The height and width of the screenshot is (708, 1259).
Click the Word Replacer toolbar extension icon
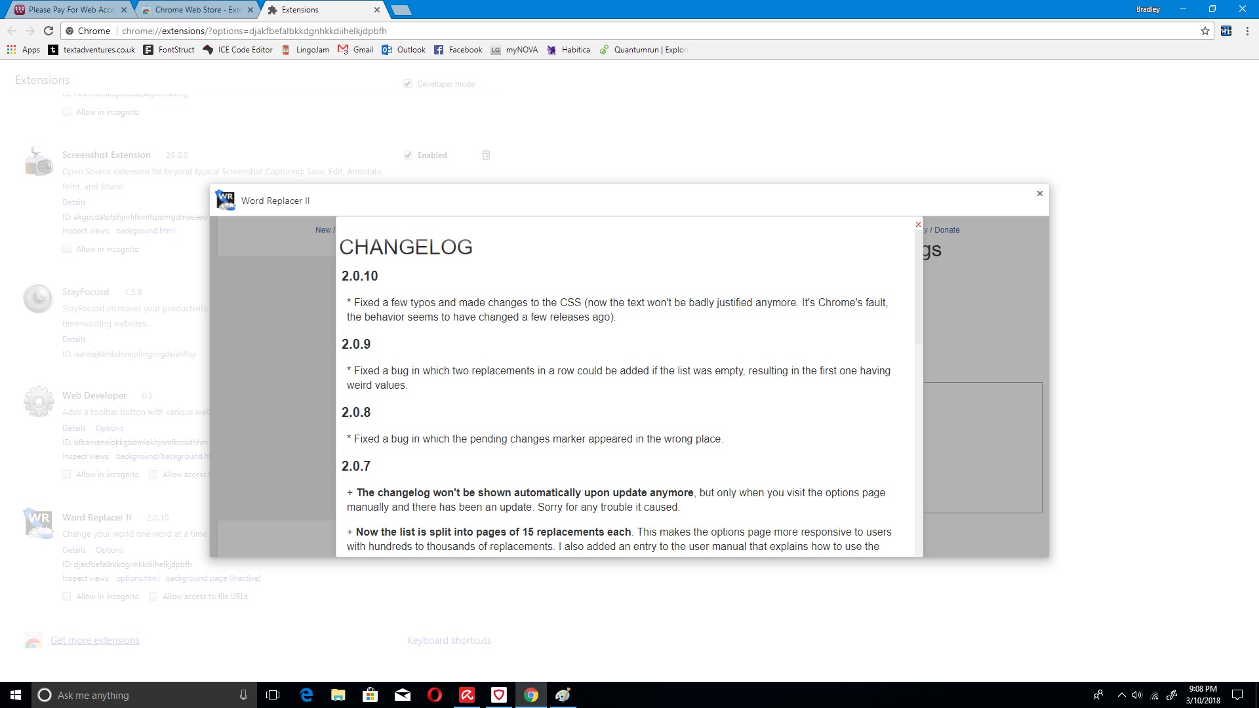(x=1226, y=31)
